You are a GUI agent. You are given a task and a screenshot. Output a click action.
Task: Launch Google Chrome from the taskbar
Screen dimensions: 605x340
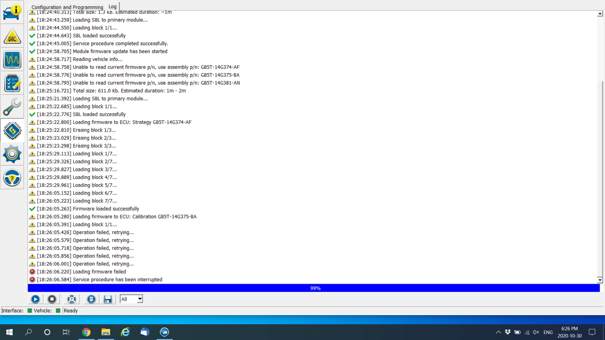[x=86, y=332]
